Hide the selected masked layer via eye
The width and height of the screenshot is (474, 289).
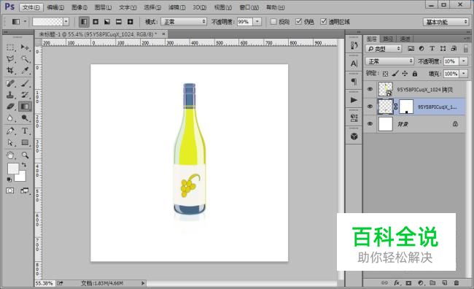370,107
